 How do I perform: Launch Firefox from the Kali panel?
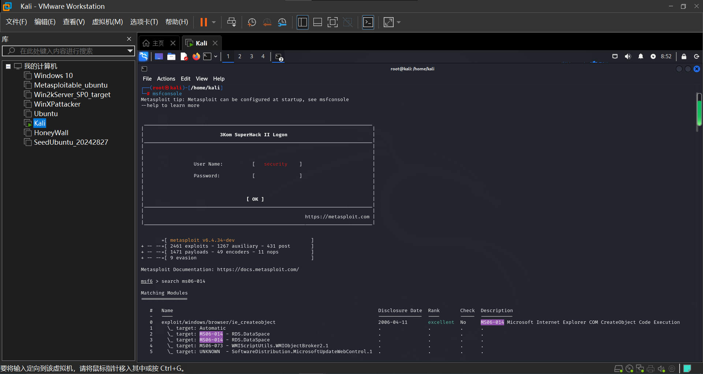tap(196, 56)
